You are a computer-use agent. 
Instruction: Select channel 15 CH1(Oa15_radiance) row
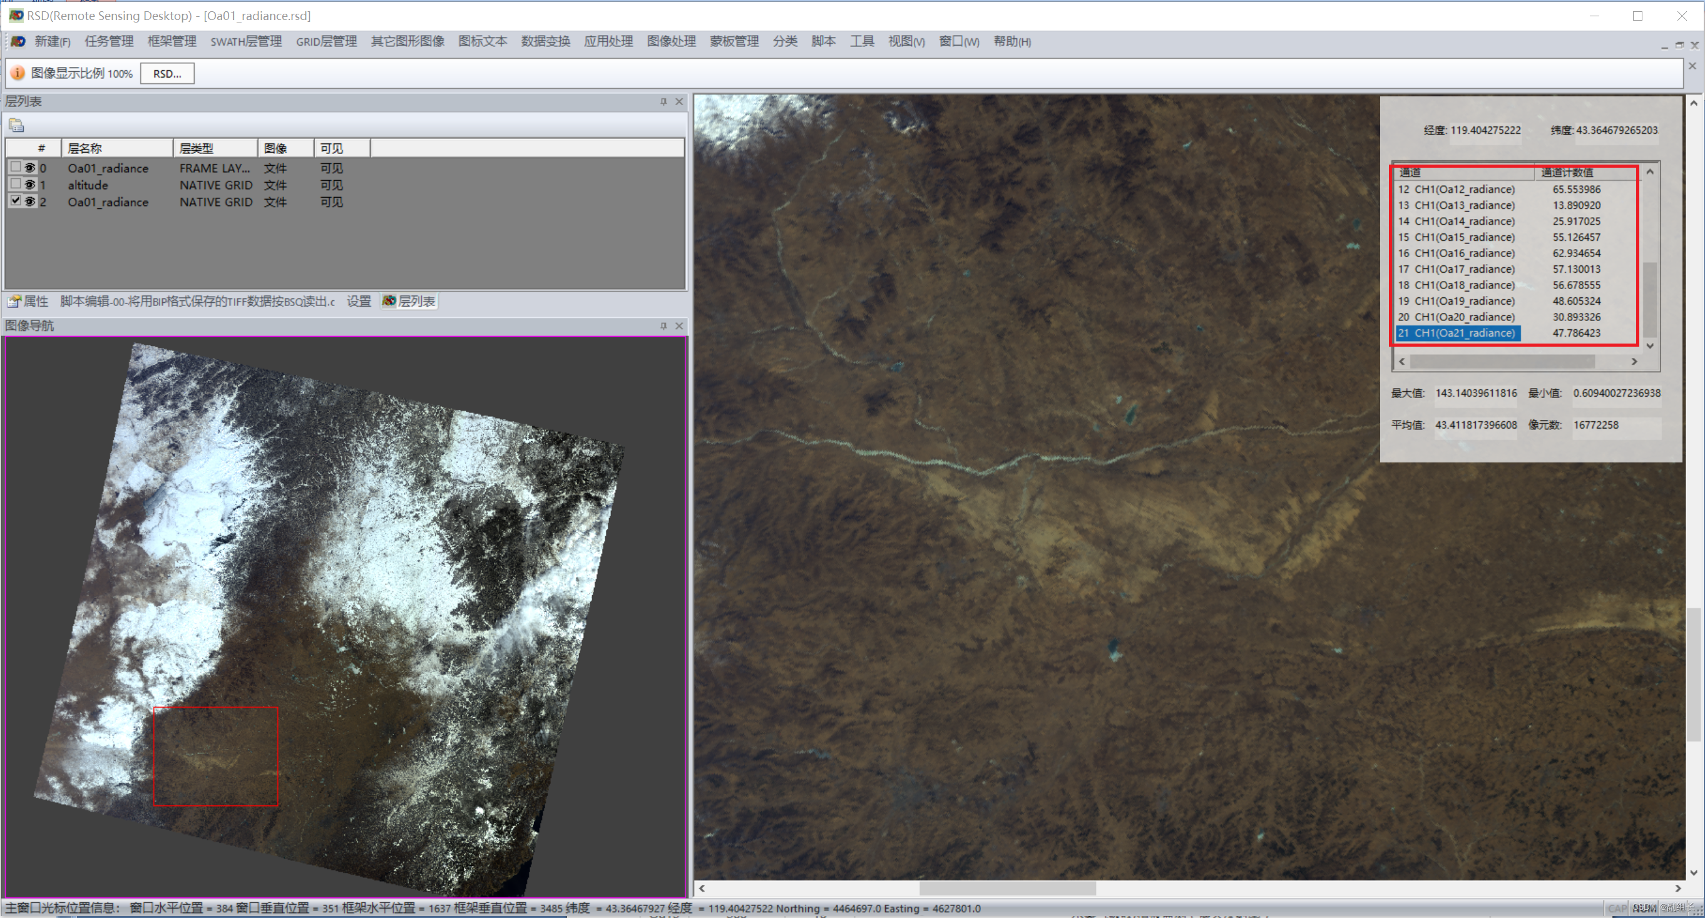pos(1464,237)
